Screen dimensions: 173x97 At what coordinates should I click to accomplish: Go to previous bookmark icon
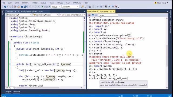pyautogui.click(x=109, y=7)
